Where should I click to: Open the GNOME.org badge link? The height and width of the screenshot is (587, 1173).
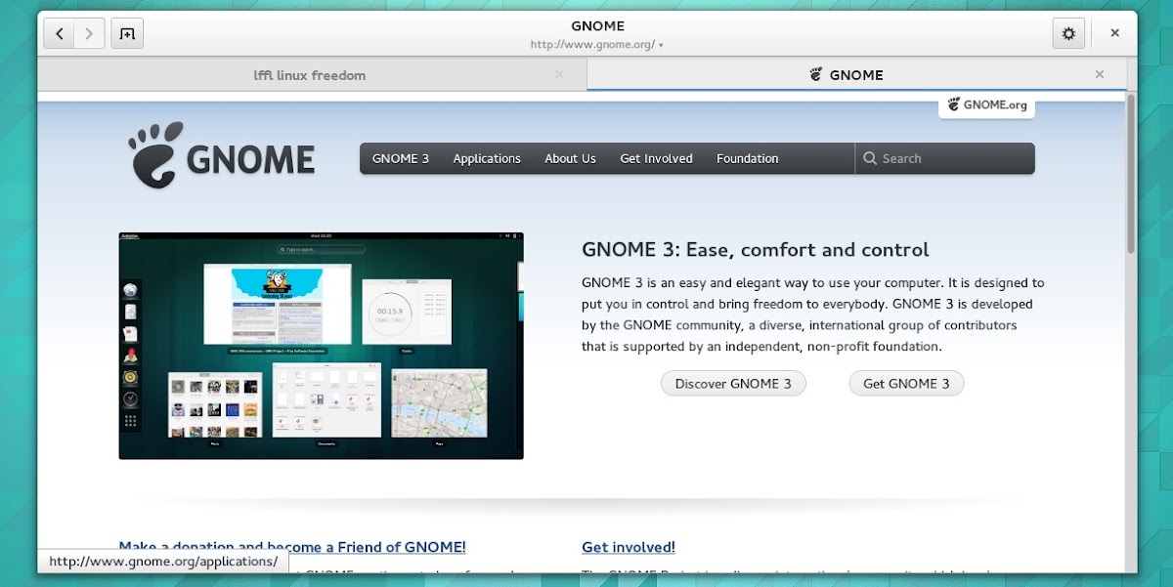coord(987,105)
